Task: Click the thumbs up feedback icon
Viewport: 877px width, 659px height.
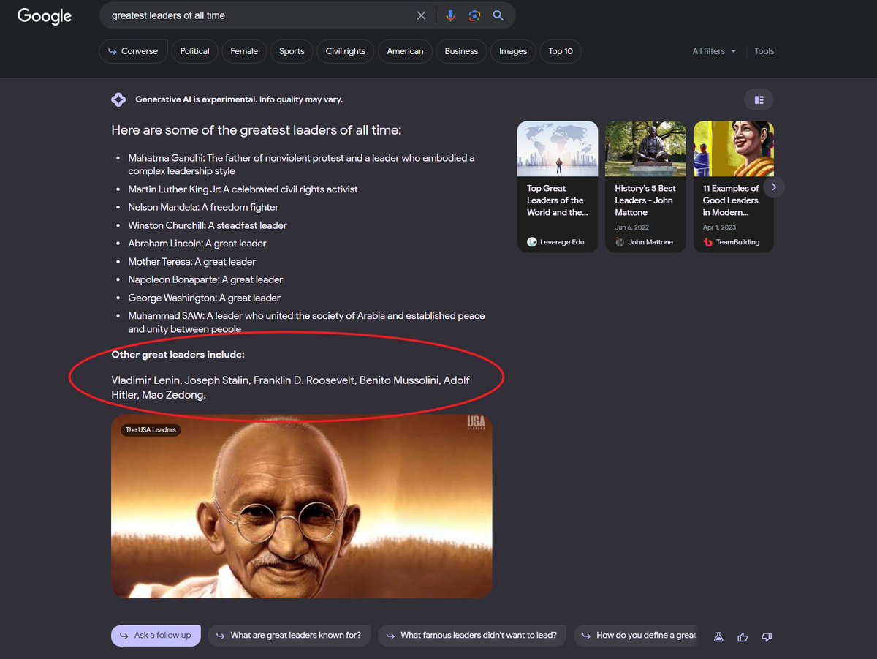Action: [743, 636]
